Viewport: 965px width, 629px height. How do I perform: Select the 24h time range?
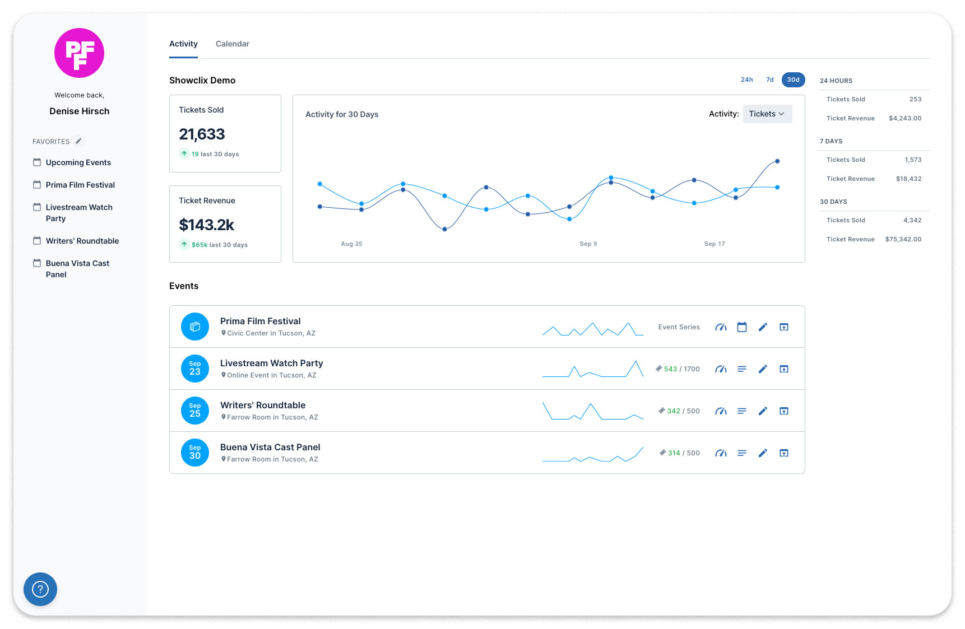pos(746,80)
